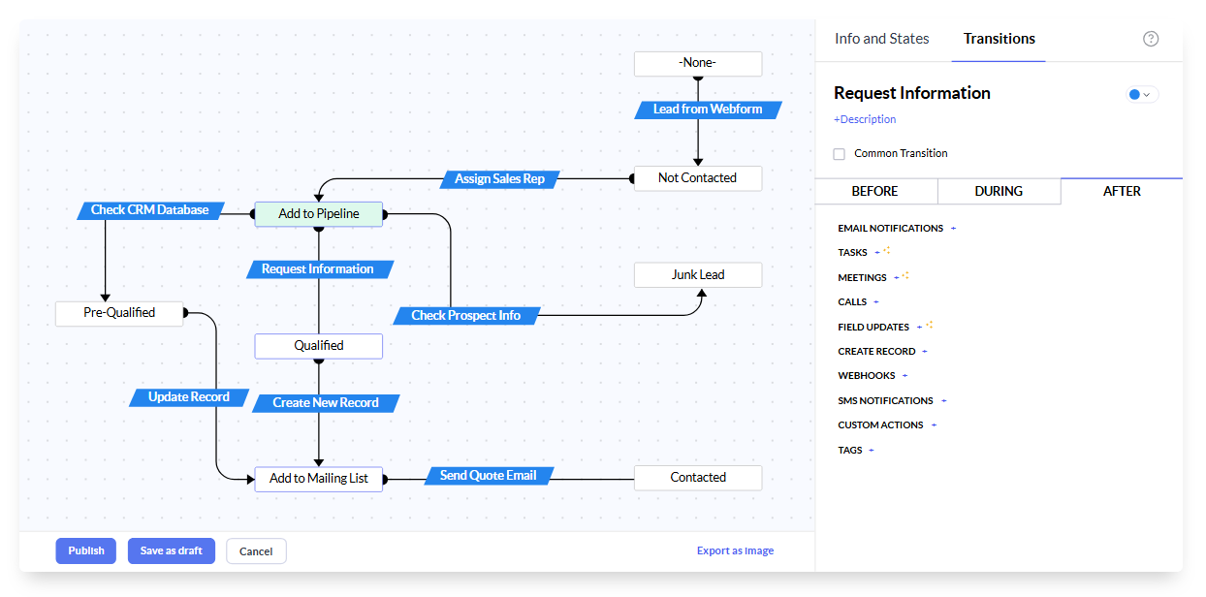This screenshot has height=597, width=1206.
Task: Click plus icon beside CUSTOM ACTIONS
Action: 935,425
